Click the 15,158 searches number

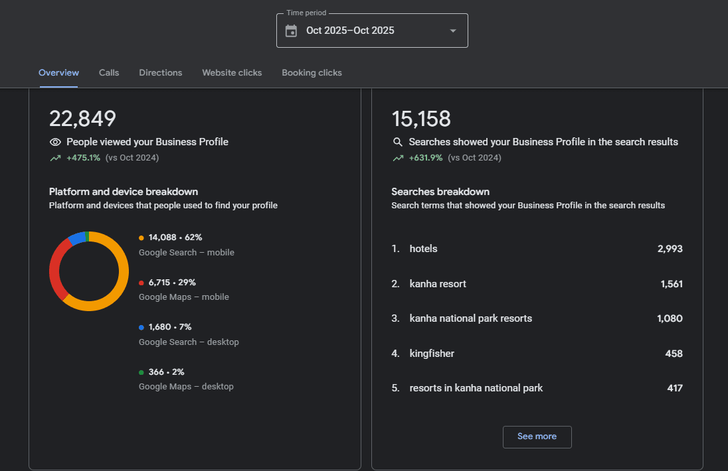(421, 119)
